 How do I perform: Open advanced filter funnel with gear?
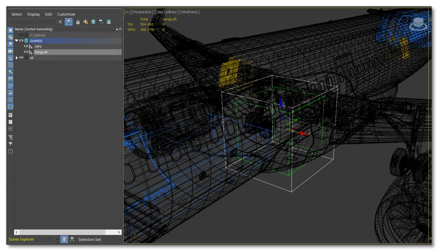(x=10, y=137)
